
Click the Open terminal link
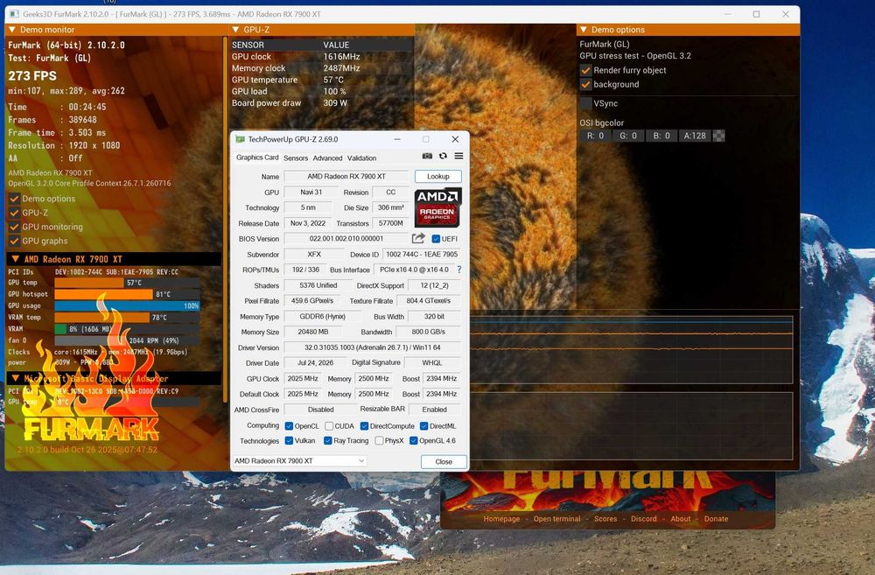[x=556, y=519]
